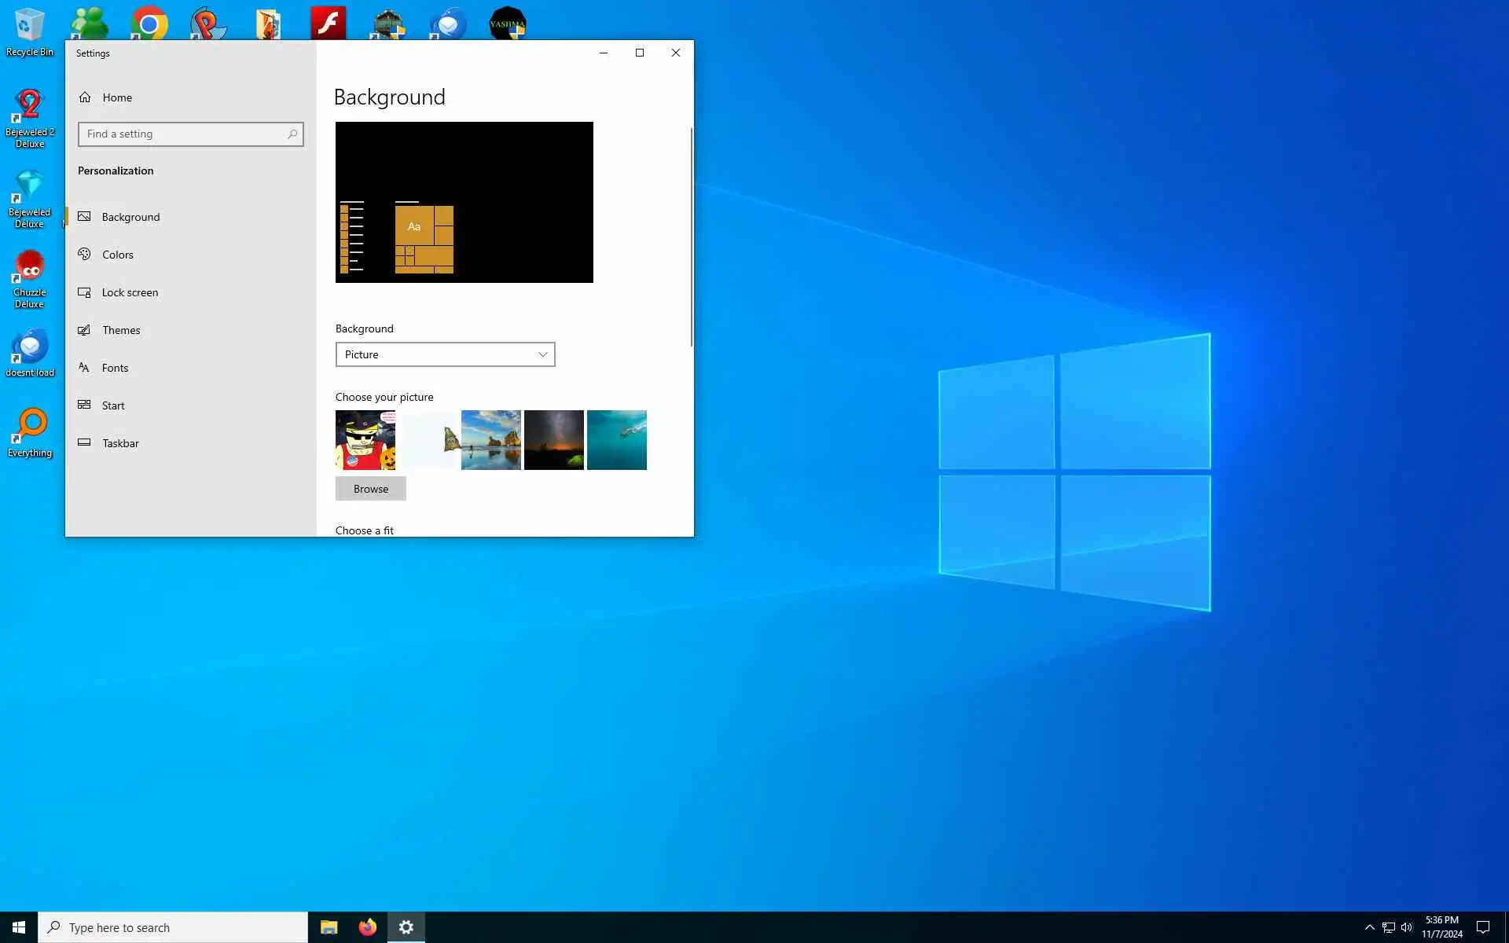
Task: Select the night sky picture thumbnail
Action: click(554, 440)
